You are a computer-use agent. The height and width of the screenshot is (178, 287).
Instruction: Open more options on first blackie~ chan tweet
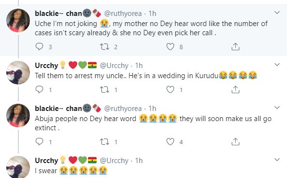pos(277,13)
